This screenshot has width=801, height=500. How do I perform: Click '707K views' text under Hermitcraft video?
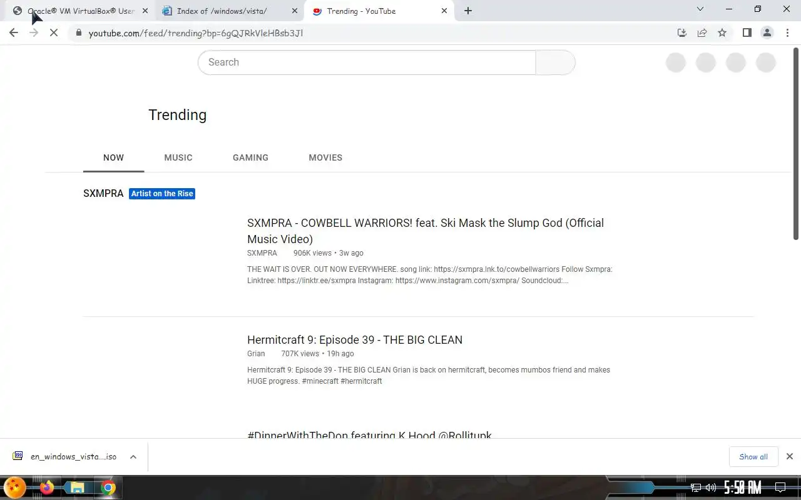point(300,354)
